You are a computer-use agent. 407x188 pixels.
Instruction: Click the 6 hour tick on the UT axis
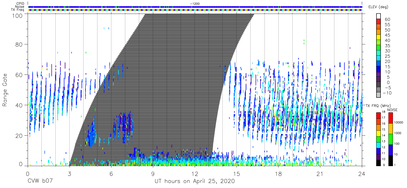[111, 174]
